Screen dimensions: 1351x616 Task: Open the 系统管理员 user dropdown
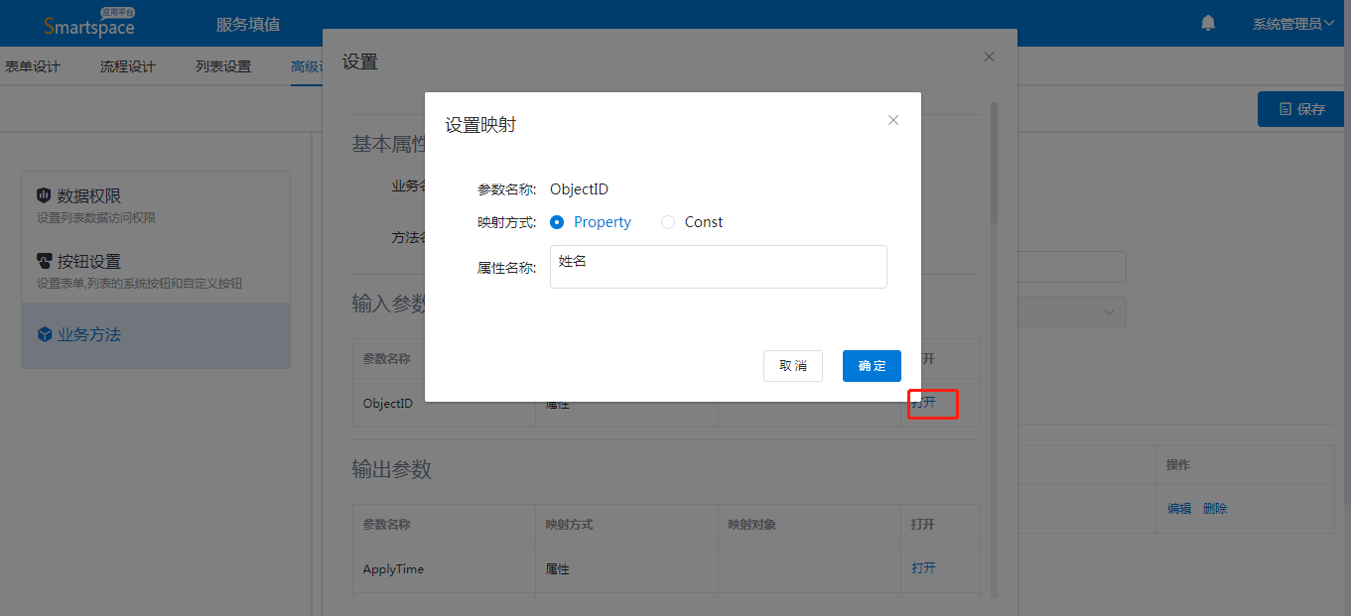(x=1293, y=24)
